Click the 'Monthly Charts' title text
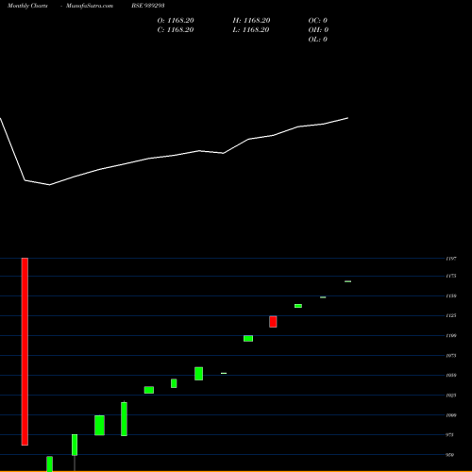Viewport: 472px width, 472px height. (x=27, y=6)
